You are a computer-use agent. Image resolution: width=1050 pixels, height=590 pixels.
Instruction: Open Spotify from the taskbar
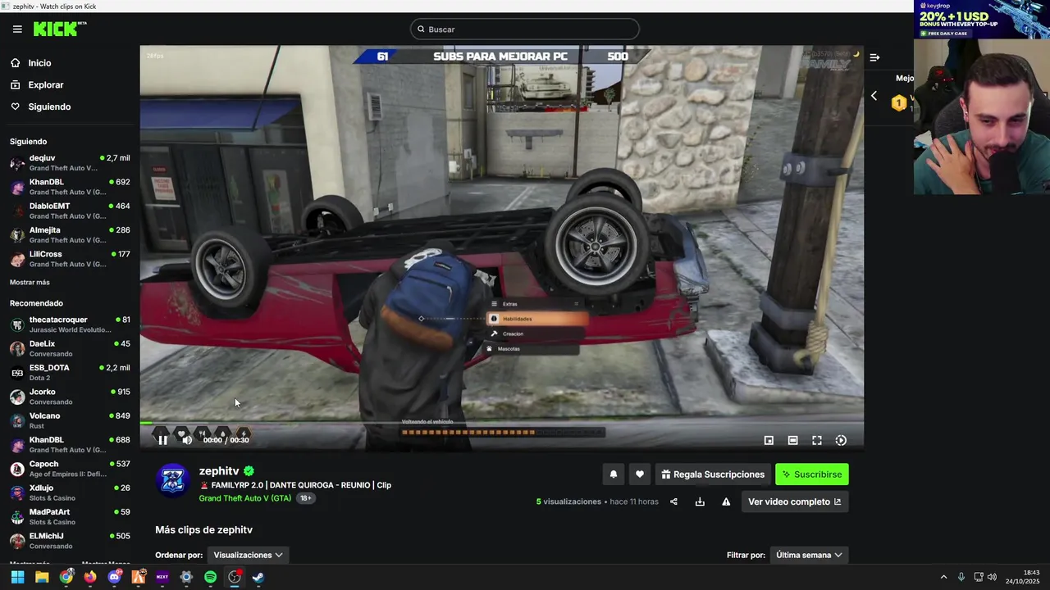click(x=210, y=577)
